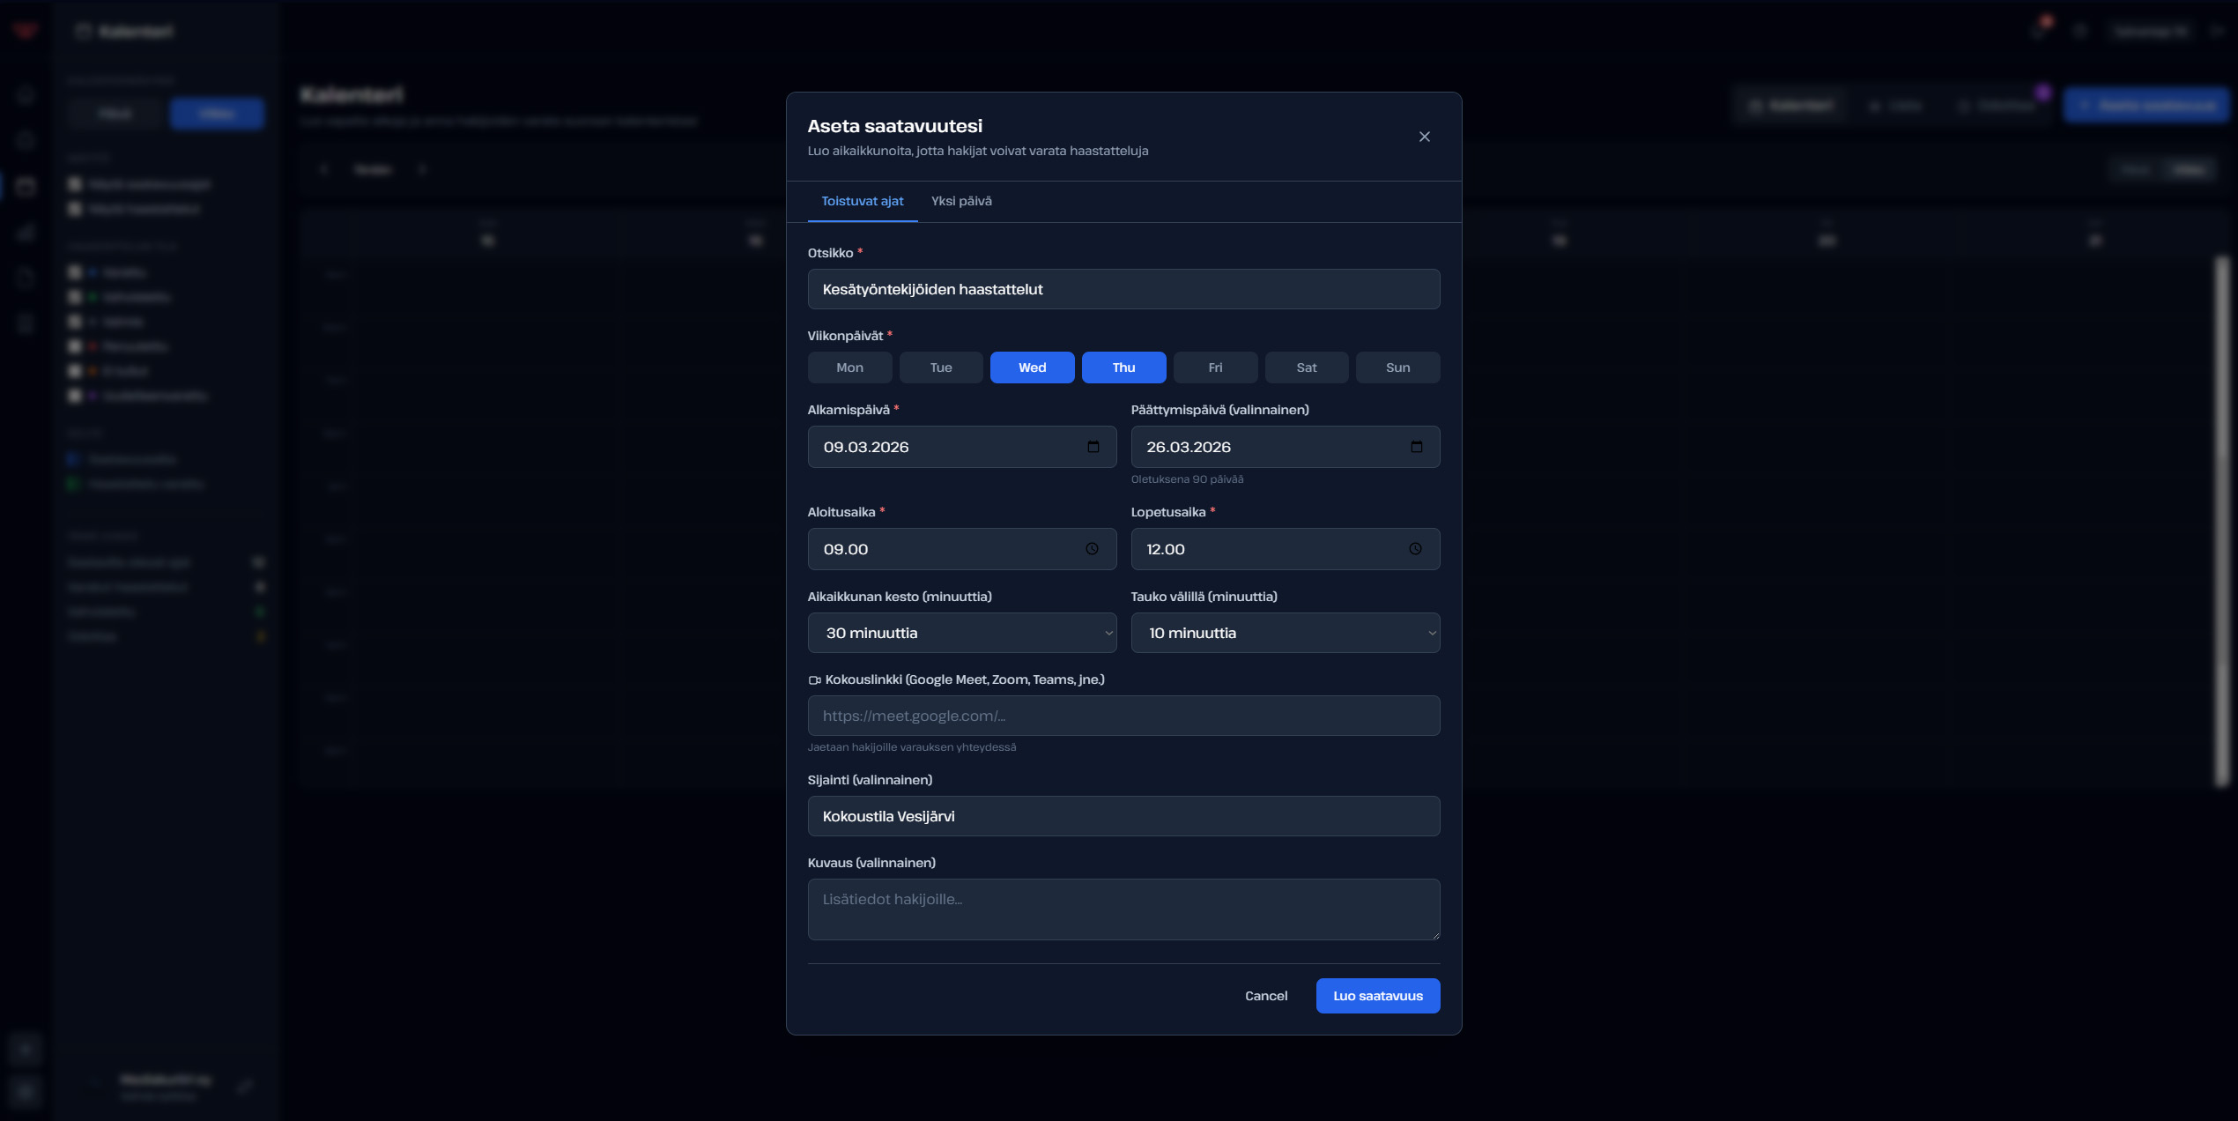Expand the Aikaikkunan kesto dropdown
This screenshot has width=2238, height=1121.
click(961, 633)
